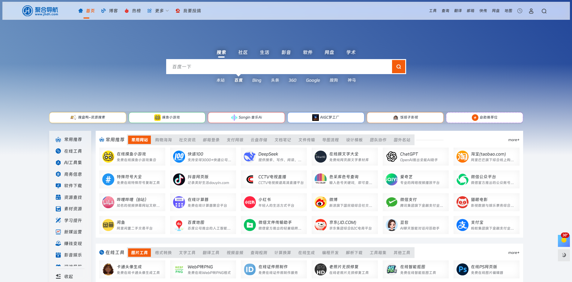Open 抖音网页版 icon
This screenshot has width=572, height=282.
[179, 179]
